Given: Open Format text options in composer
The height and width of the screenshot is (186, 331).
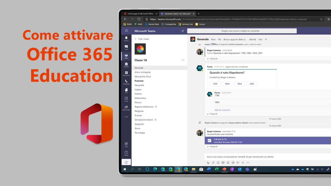Looking at the screenshot, I should (208, 163).
